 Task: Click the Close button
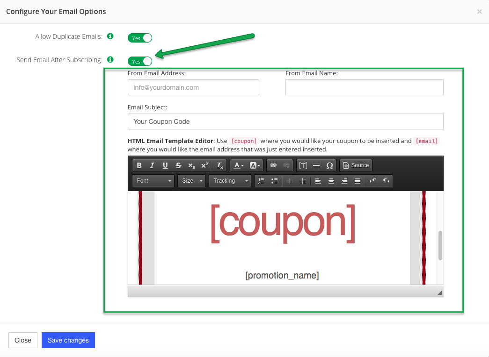(x=22, y=340)
